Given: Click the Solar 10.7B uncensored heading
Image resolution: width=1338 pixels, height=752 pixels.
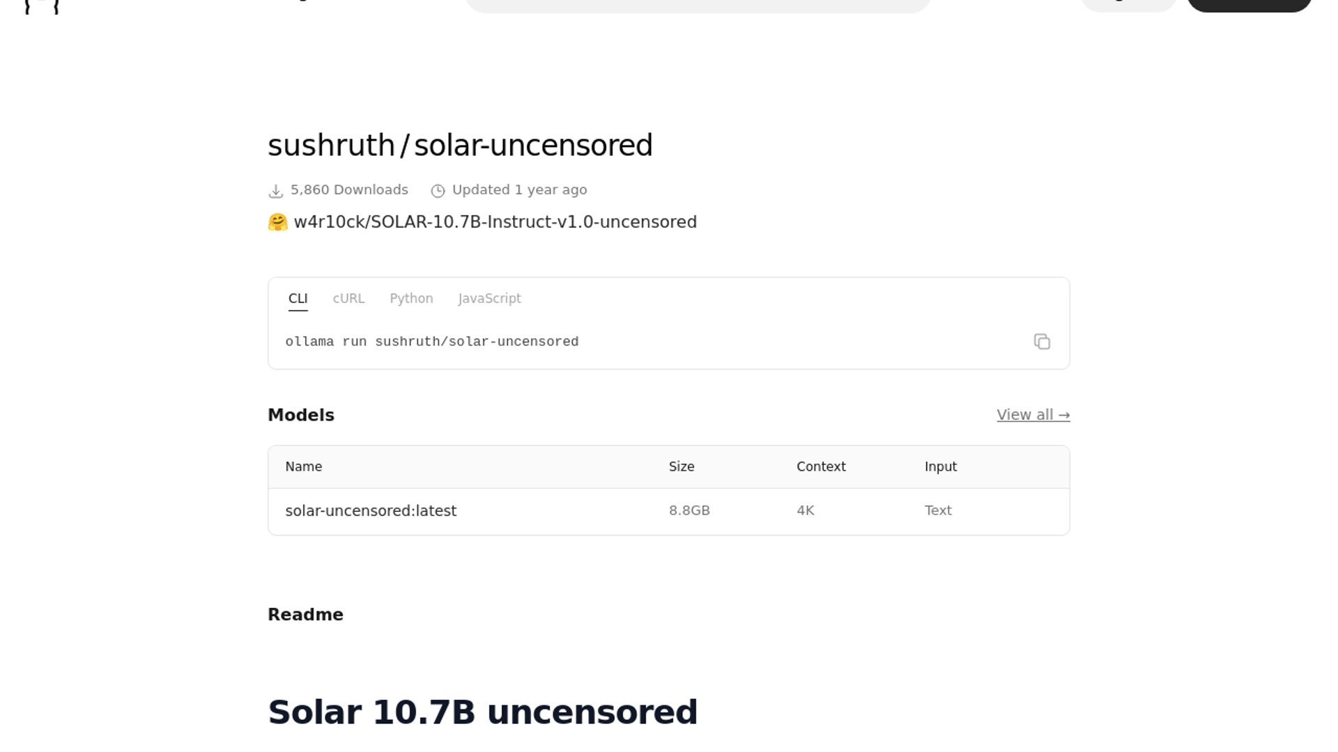Looking at the screenshot, I should (x=482, y=712).
